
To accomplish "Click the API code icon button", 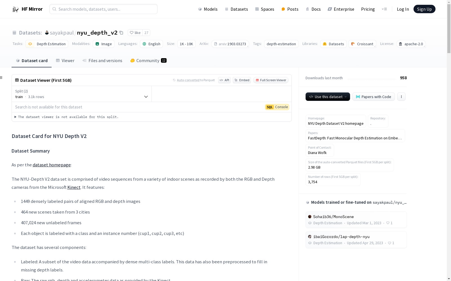I will (x=224, y=80).
